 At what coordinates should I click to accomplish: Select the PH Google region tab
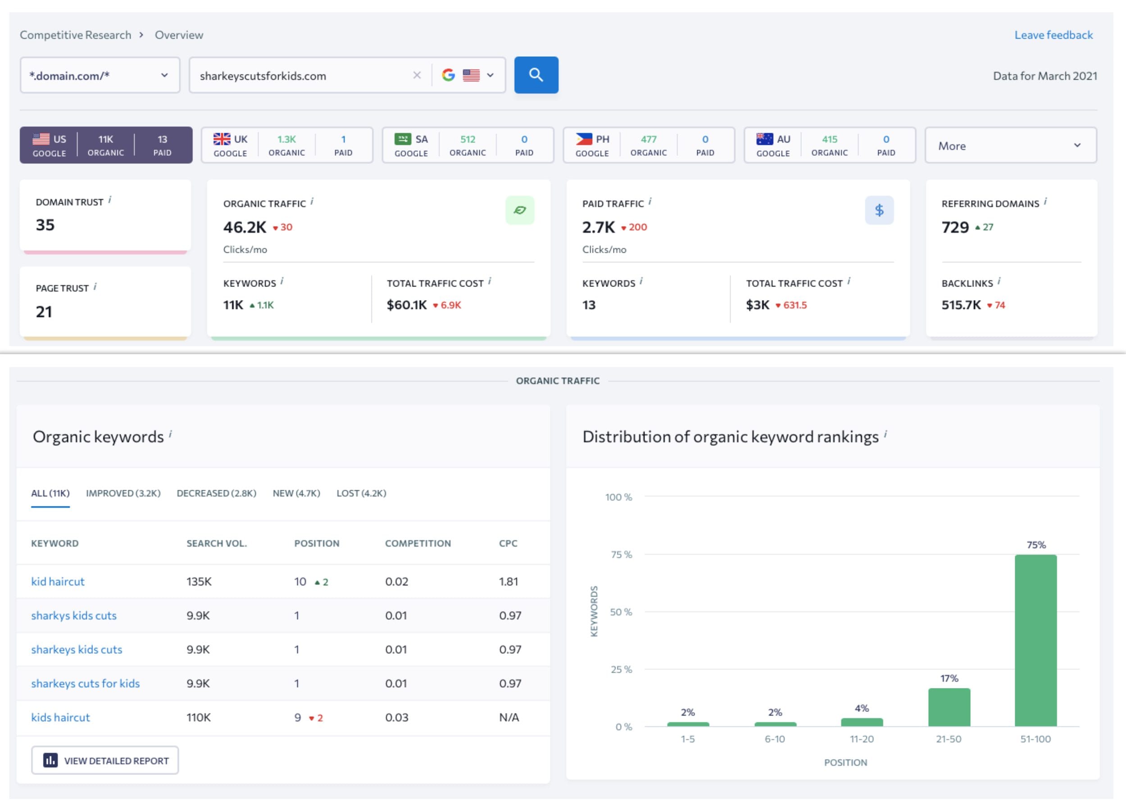649,145
